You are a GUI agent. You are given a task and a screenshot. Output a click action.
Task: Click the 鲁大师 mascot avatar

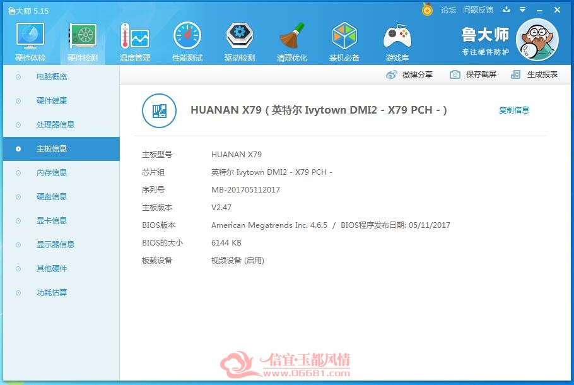[x=537, y=40]
